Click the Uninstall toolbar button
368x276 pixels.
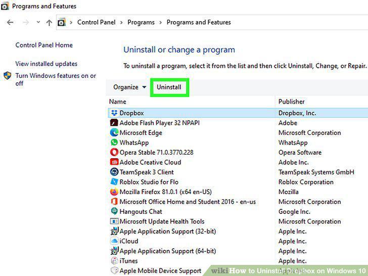(x=169, y=87)
